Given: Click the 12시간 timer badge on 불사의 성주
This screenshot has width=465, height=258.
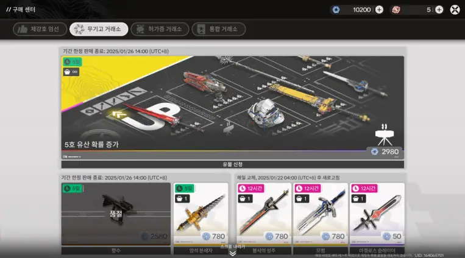Looking at the screenshot, I should [x=251, y=189].
